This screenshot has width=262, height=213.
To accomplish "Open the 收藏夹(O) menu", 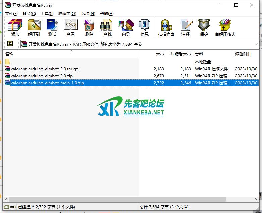I will (67, 14).
